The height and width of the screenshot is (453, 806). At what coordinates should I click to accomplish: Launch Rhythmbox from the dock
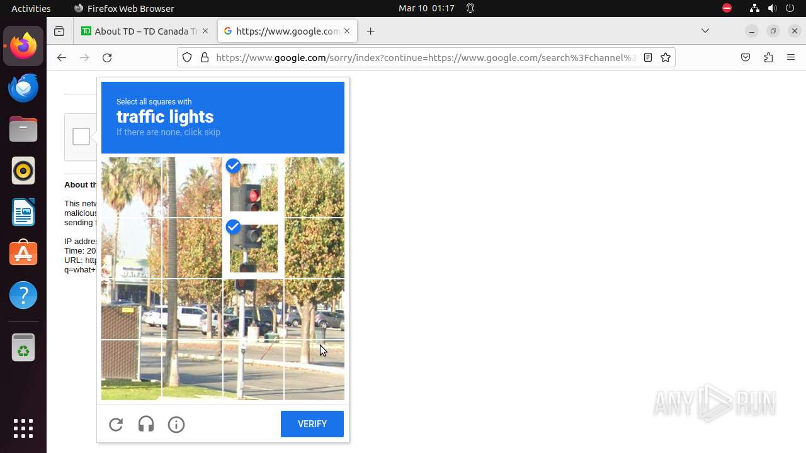pos(23,171)
